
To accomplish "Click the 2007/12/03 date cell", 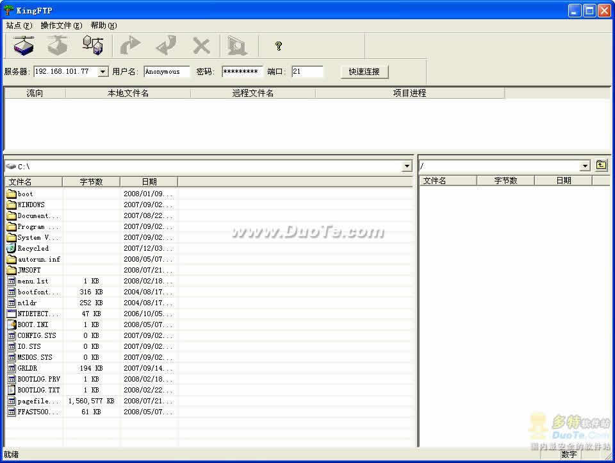I will [148, 249].
